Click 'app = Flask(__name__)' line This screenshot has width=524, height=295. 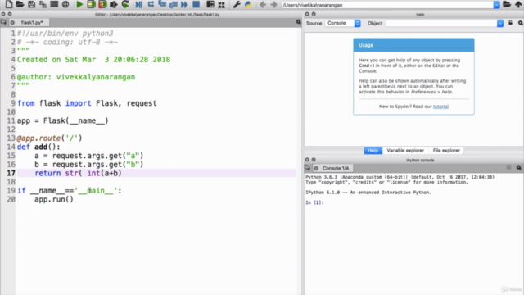(x=63, y=120)
